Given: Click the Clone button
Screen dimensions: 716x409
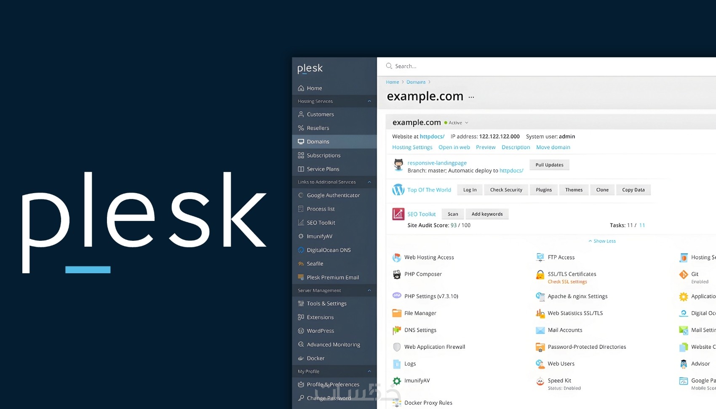Looking at the screenshot, I should click(602, 190).
